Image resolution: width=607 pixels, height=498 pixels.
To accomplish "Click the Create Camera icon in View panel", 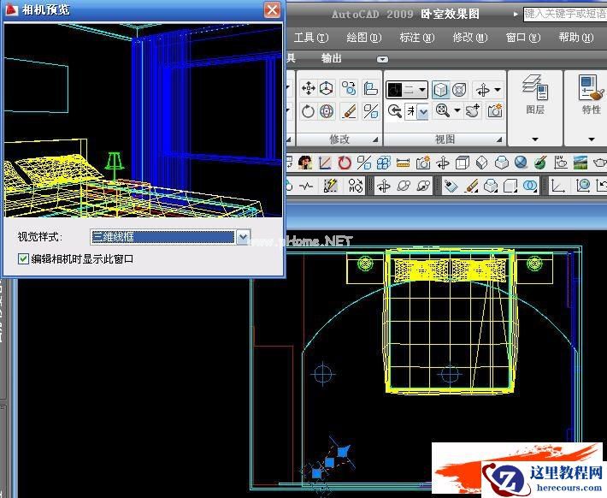I will pyautogui.click(x=495, y=111).
